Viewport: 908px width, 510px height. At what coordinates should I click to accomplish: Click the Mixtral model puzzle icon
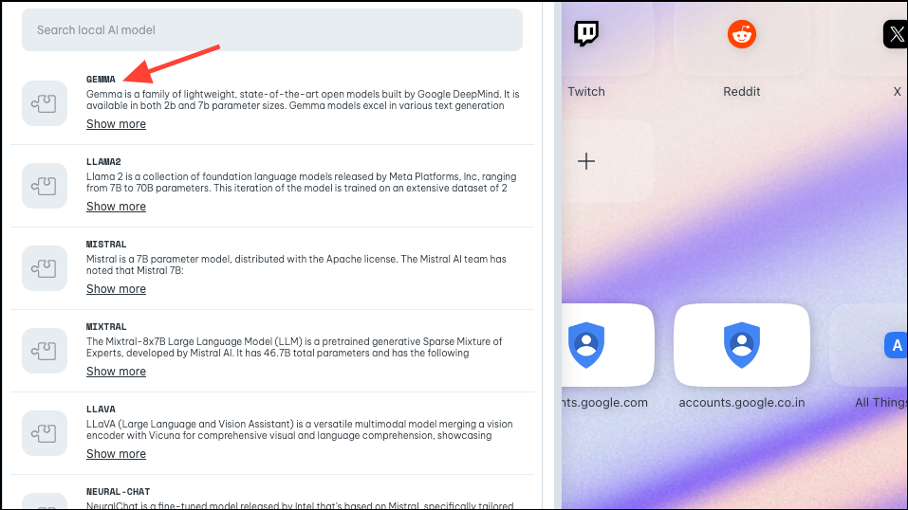click(x=45, y=351)
